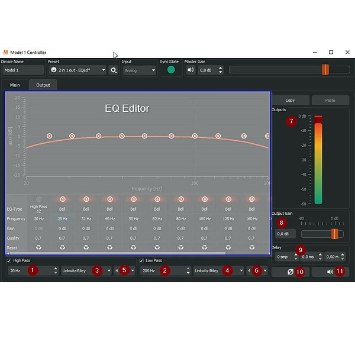Click the Output Gain slider handle
355x355 pixels.
[x=335, y=234]
